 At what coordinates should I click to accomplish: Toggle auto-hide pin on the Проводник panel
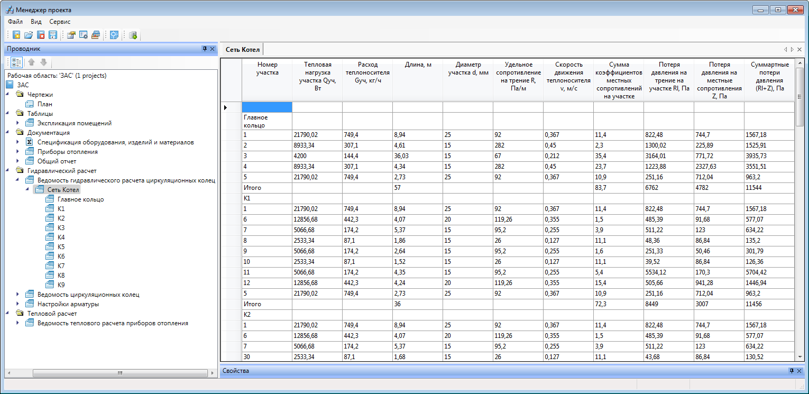[205, 49]
